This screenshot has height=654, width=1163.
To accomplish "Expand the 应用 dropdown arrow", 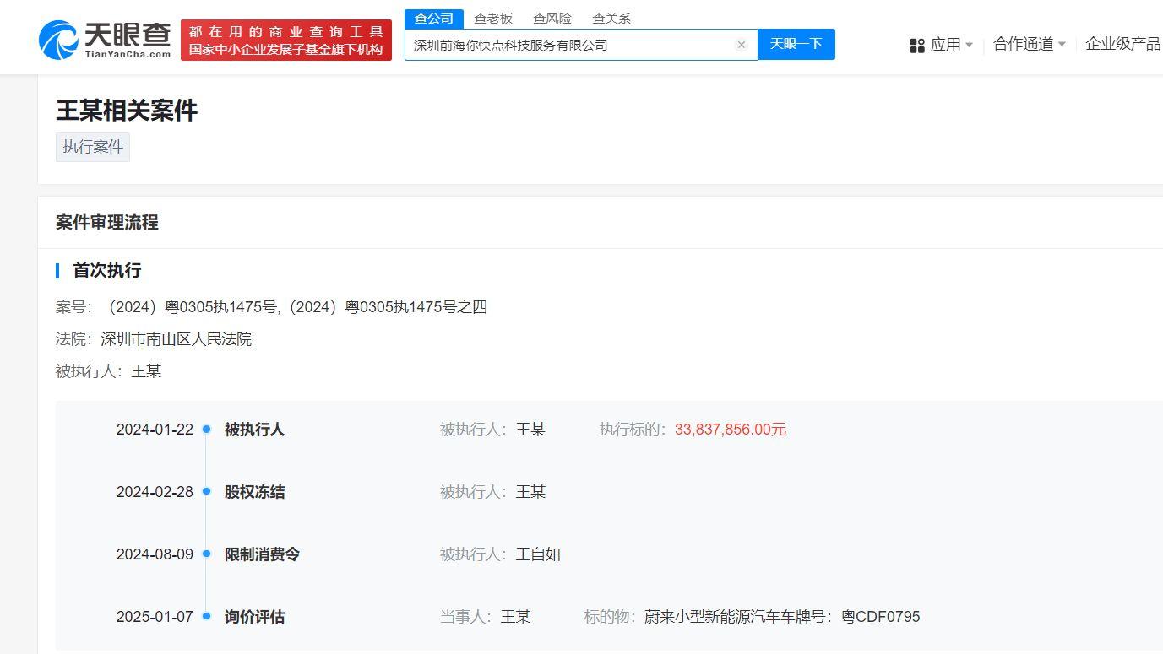I will pyautogui.click(x=969, y=45).
